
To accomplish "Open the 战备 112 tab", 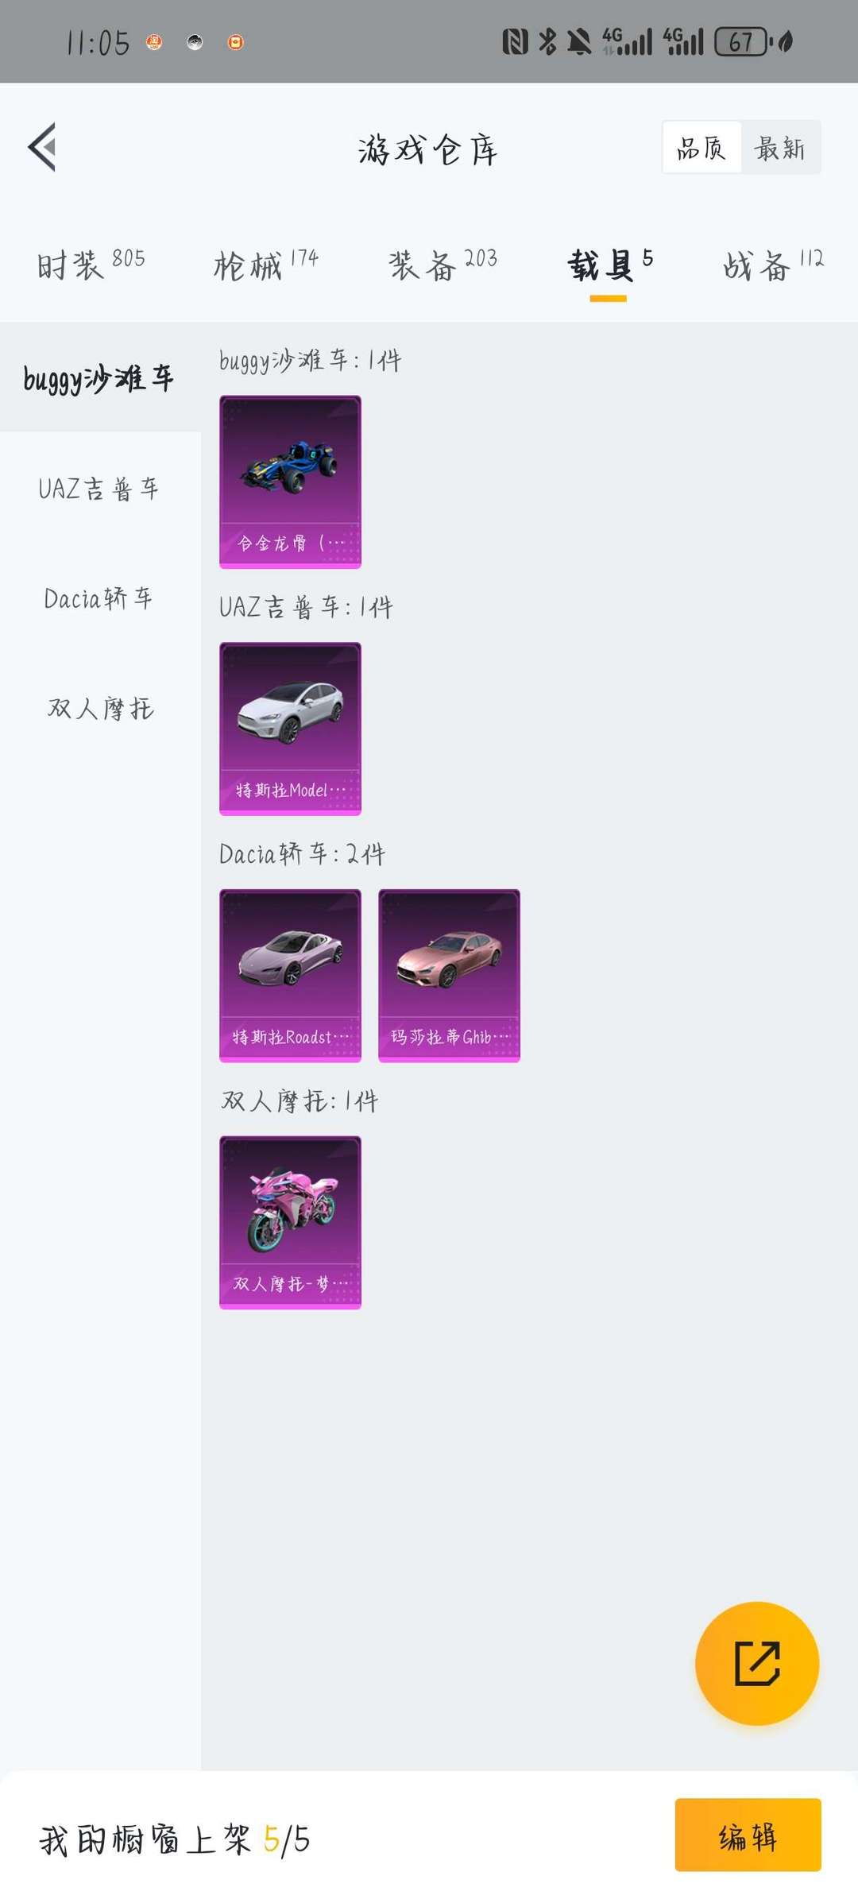I will click(x=773, y=264).
